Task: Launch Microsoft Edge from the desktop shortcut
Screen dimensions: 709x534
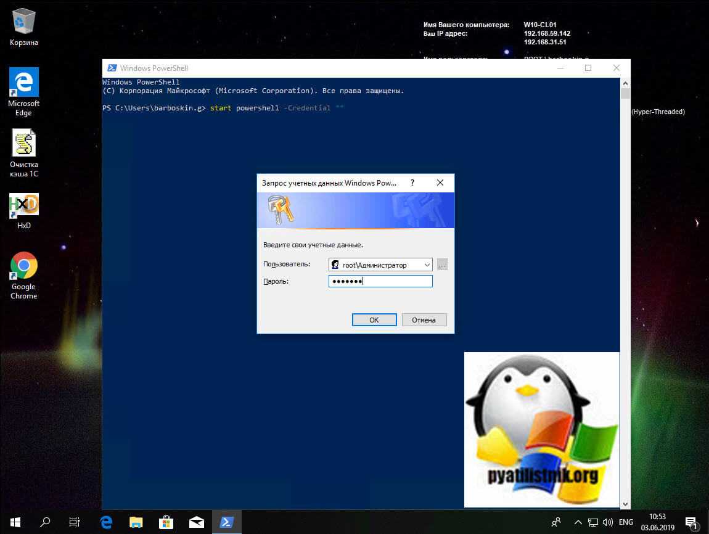Action: (23, 86)
